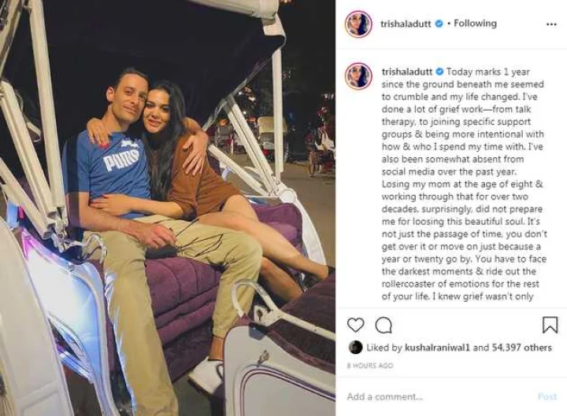The width and height of the screenshot is (567, 416).
Task: Save the post using the bookmark icon
Action: pos(550,325)
